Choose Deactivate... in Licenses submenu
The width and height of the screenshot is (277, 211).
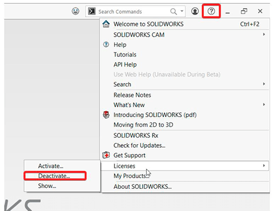[62, 176]
